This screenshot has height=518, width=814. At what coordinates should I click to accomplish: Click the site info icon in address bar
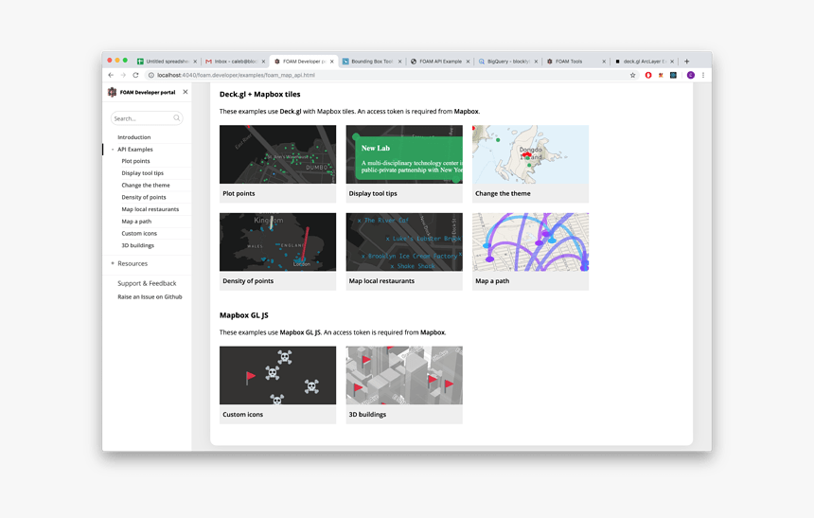click(x=151, y=76)
